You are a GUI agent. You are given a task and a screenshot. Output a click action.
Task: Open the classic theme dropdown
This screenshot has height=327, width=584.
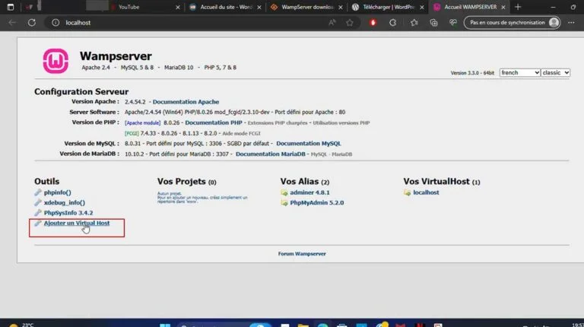tap(555, 73)
